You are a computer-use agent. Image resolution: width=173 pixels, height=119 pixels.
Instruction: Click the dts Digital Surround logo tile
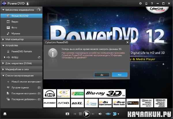pos(105,103)
